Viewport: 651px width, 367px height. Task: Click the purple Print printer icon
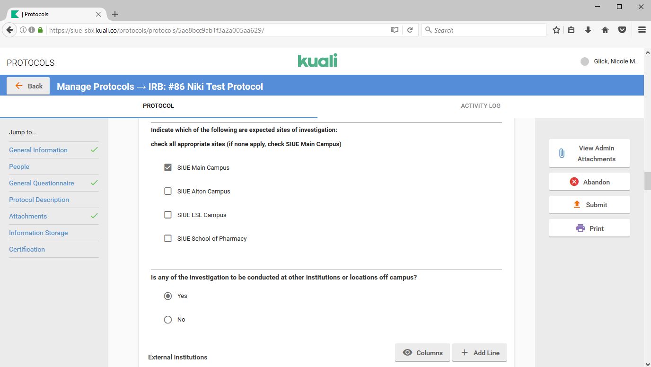click(x=580, y=228)
